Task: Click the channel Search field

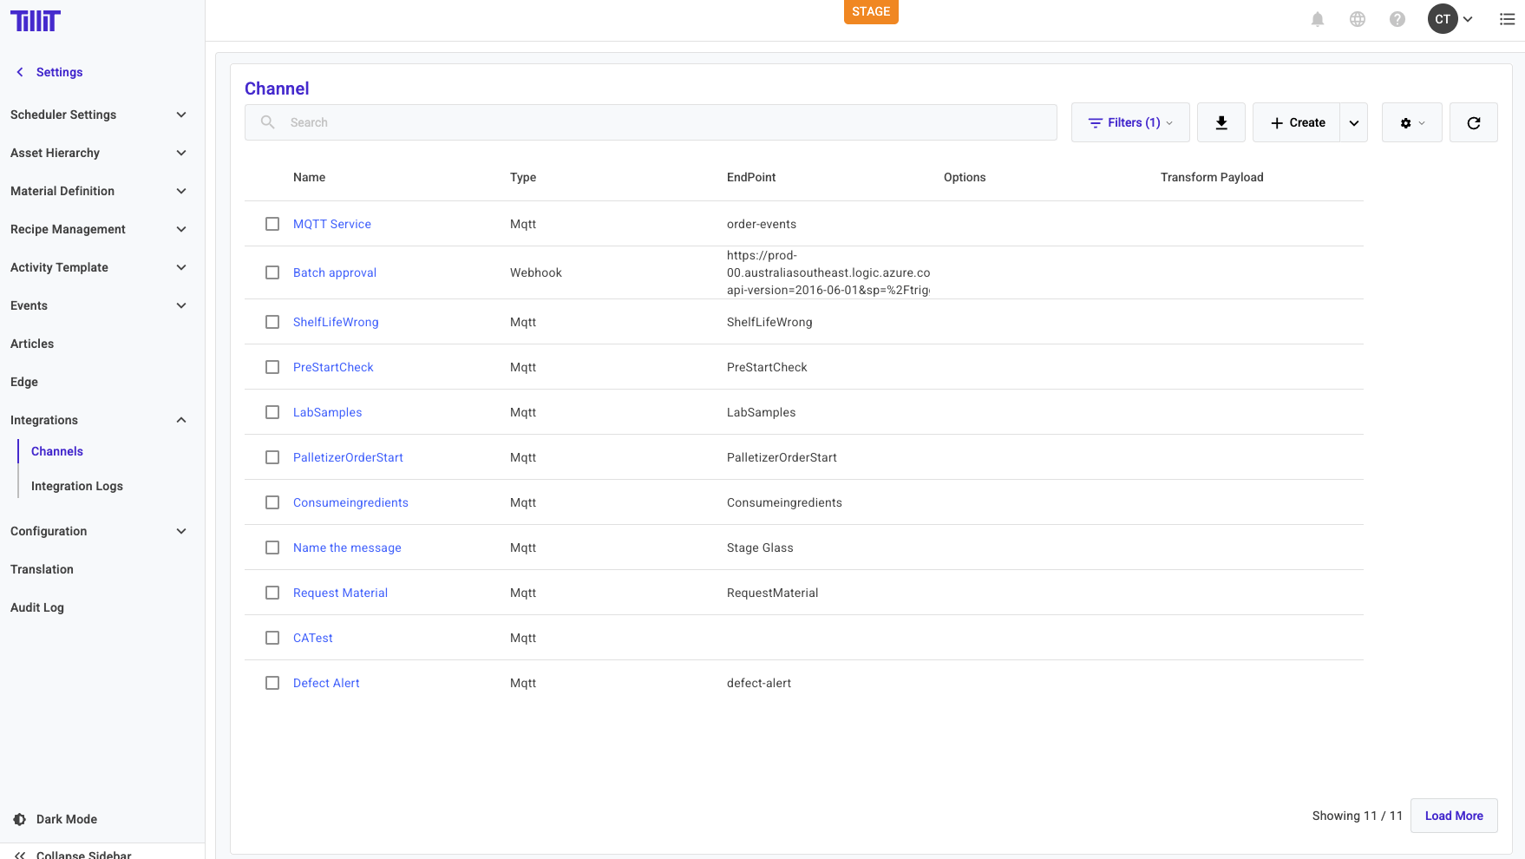Action: pyautogui.click(x=651, y=122)
